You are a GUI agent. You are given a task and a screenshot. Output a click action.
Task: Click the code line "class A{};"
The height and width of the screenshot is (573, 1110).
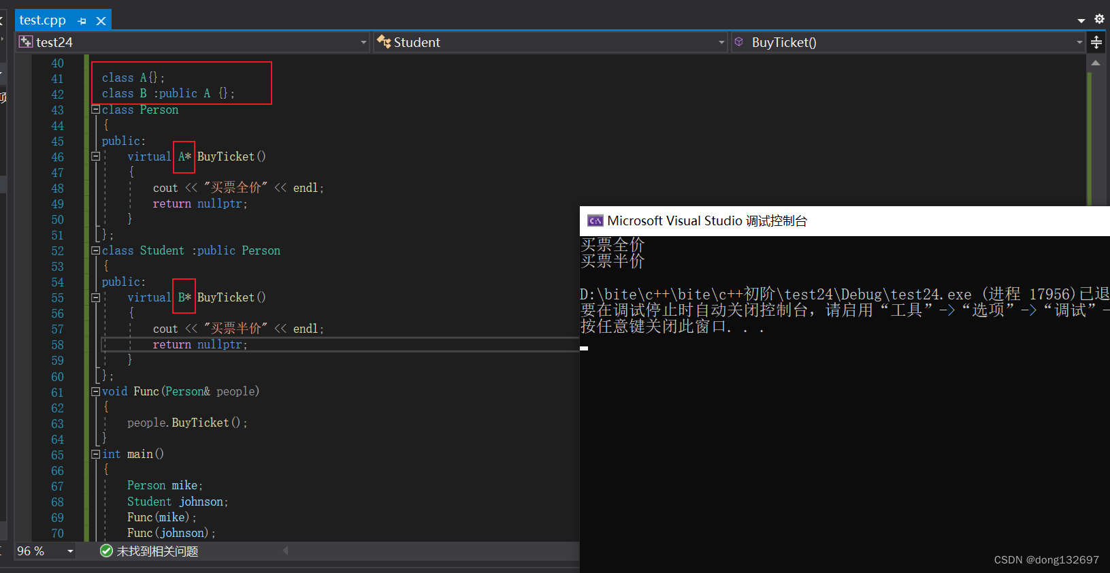point(133,78)
